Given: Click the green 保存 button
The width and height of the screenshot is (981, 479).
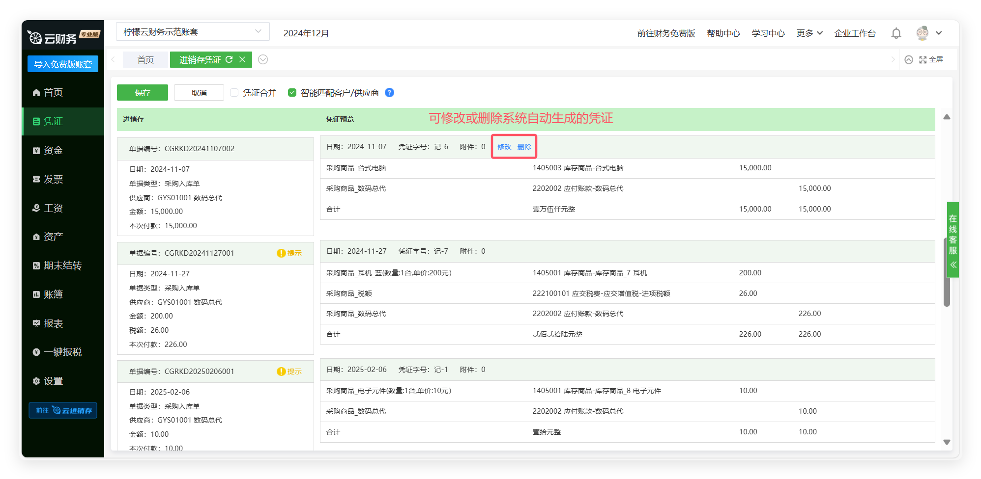Looking at the screenshot, I should [143, 93].
